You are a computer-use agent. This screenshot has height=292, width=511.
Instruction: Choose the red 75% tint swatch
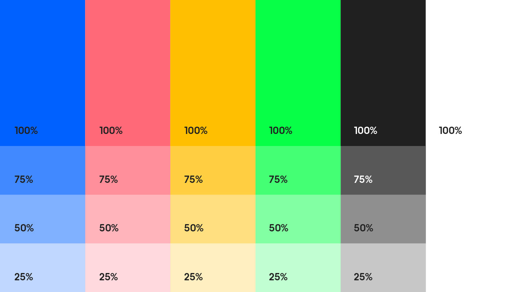click(128, 170)
